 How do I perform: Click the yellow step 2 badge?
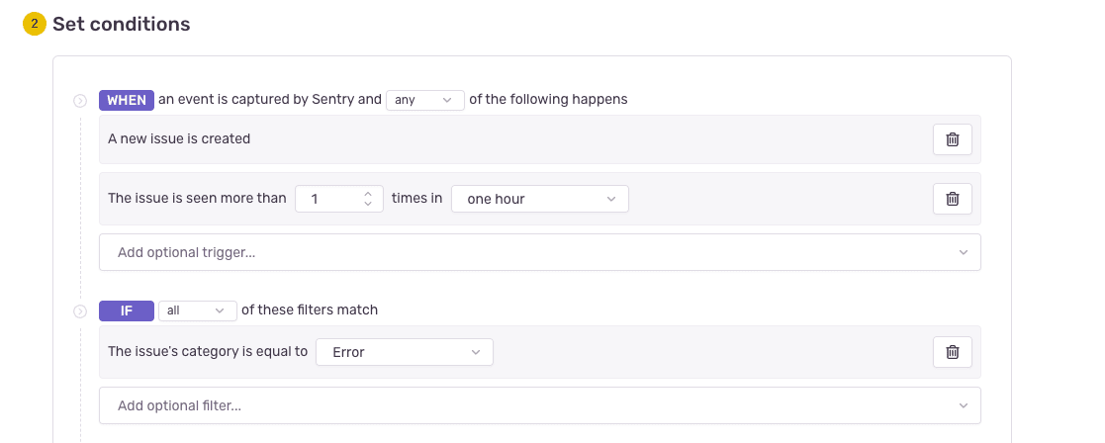[35, 24]
